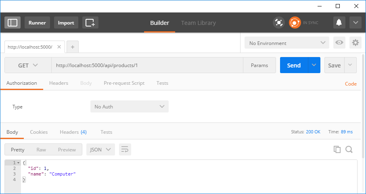
Task: Switch to the Headers request tab
Action: [59, 83]
